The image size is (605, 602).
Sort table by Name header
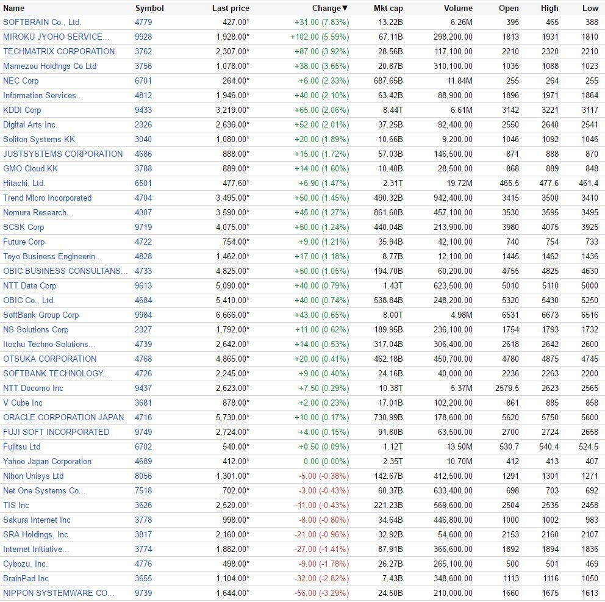(13, 8)
